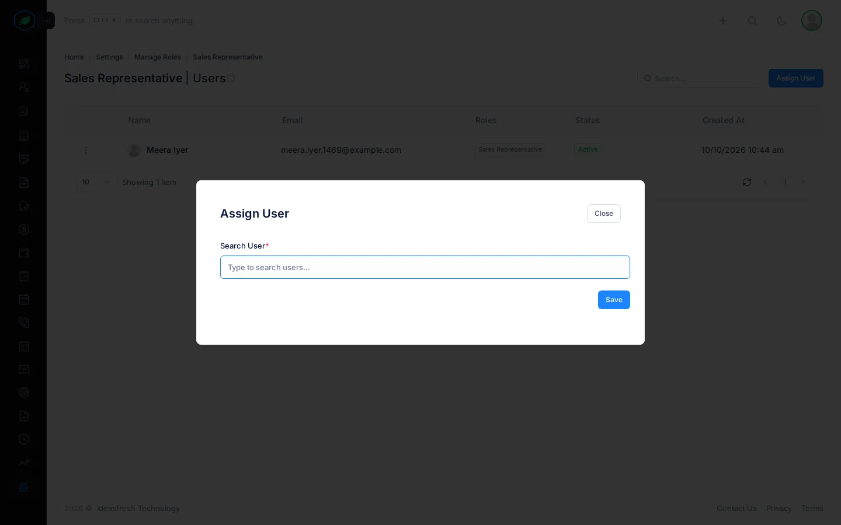Open the wallet icon in sidebar
The height and width of the screenshot is (525, 841).
pyautogui.click(x=24, y=253)
